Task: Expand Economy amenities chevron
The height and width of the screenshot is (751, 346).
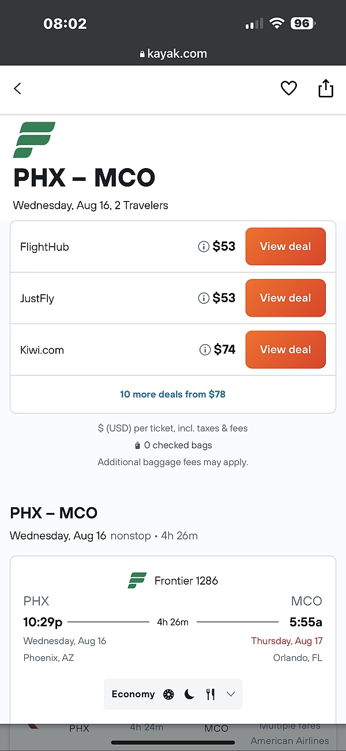Action: coord(231,694)
